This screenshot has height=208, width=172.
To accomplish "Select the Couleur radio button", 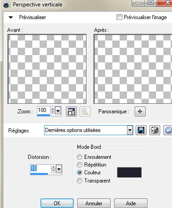I will [x=80, y=172].
